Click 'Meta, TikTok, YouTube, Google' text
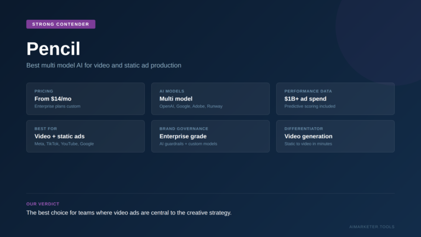 (x=64, y=144)
